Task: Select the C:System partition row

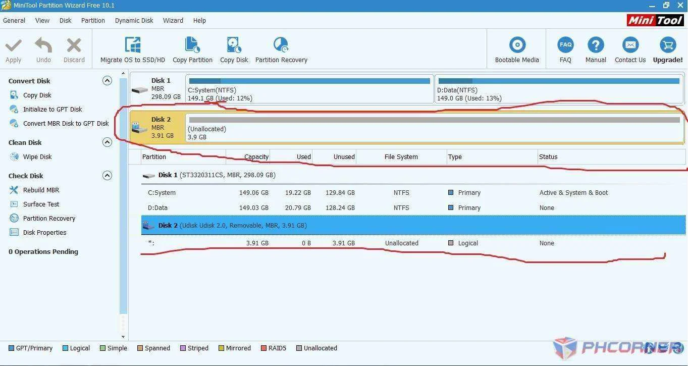Action: [x=413, y=192]
